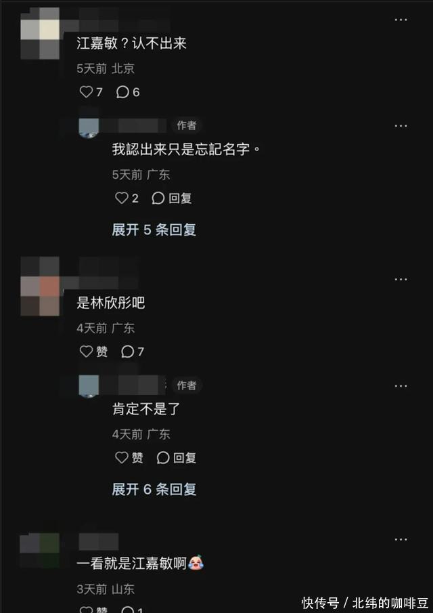Open more options for '江嘉敏？认不出来' comment

coord(401,20)
